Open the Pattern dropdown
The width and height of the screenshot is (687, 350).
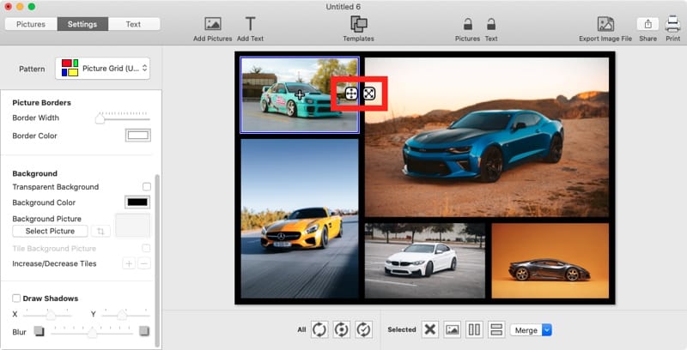(102, 69)
